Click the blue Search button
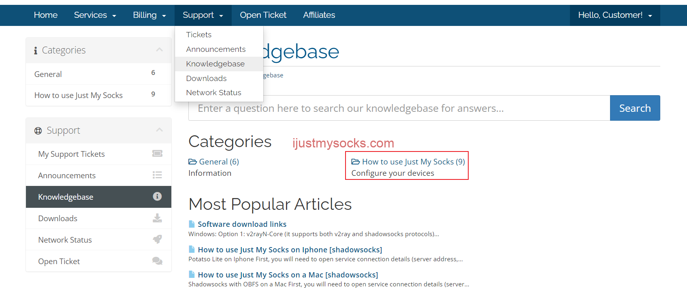Screen dimensions: 687x288 (635, 108)
